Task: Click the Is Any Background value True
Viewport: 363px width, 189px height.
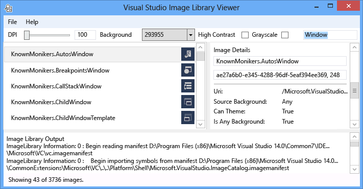Action: pos(288,122)
